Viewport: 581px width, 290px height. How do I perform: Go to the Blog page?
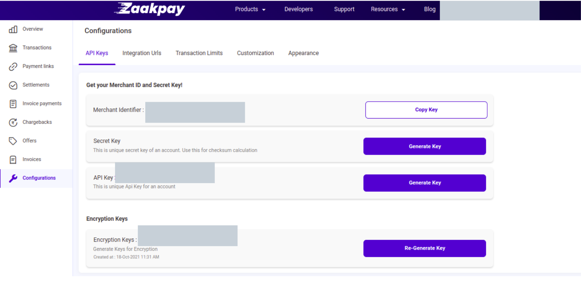pyautogui.click(x=429, y=9)
